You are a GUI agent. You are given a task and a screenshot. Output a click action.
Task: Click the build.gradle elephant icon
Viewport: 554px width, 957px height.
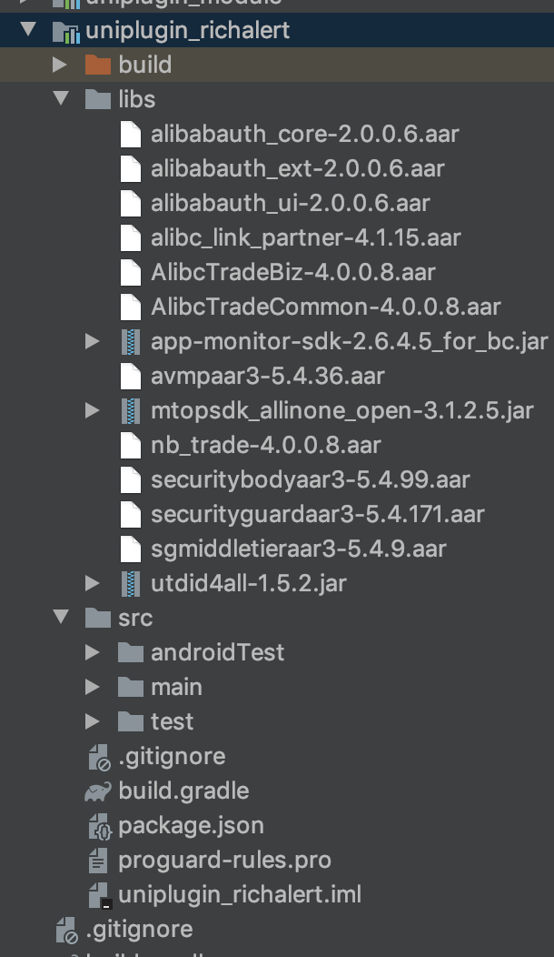[97, 791]
